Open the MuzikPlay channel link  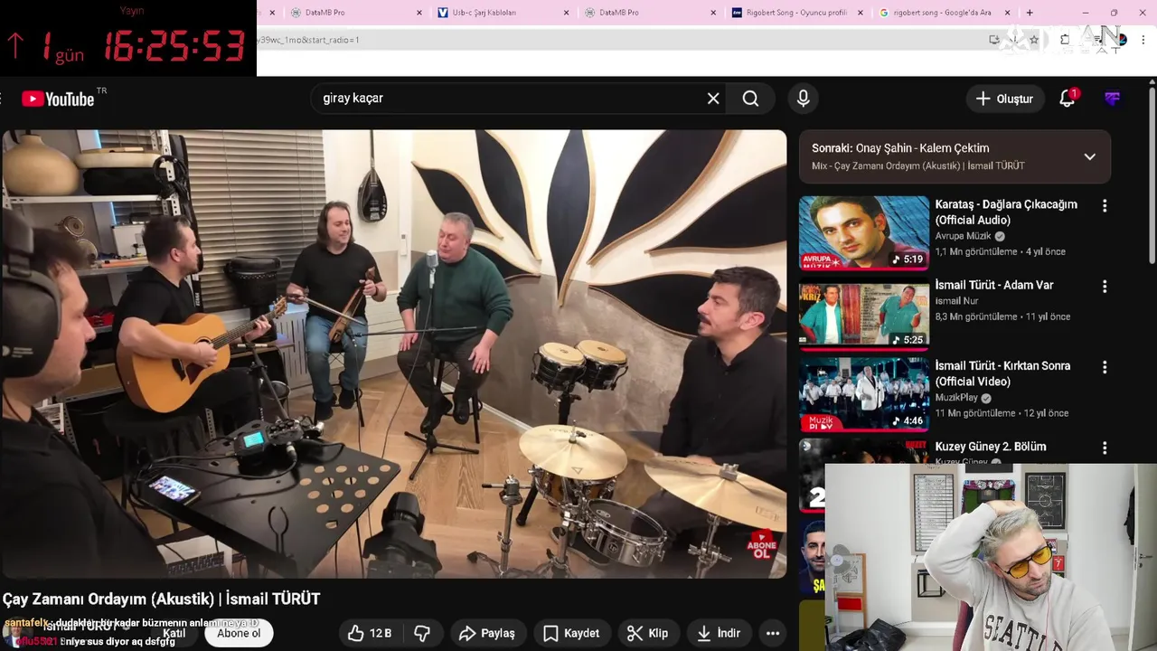point(957,398)
